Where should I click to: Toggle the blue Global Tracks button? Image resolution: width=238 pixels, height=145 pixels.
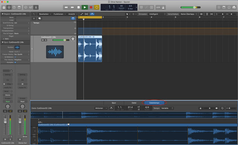(73, 18)
